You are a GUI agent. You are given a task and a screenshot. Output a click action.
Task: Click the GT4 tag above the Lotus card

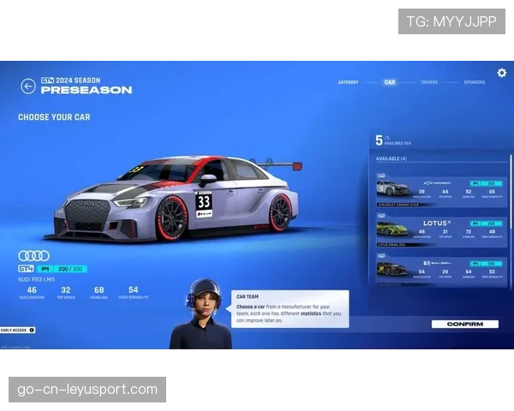[381, 216]
